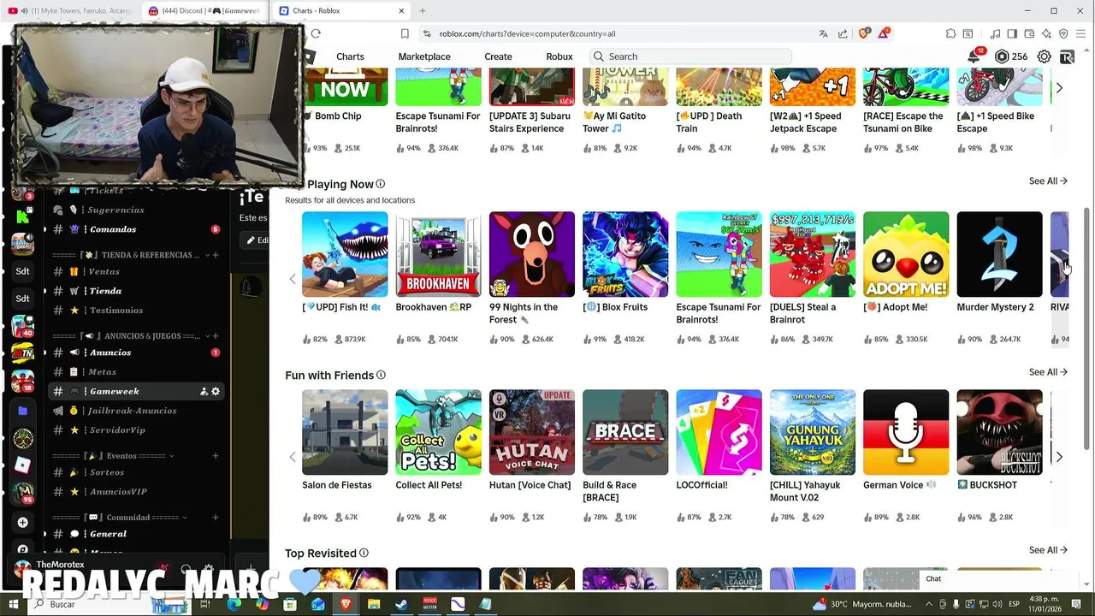Collapse the TIENDA & REFERENCIAS category

click(206, 255)
